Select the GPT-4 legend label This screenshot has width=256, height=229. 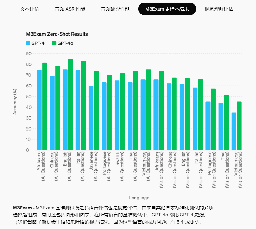coord(38,43)
